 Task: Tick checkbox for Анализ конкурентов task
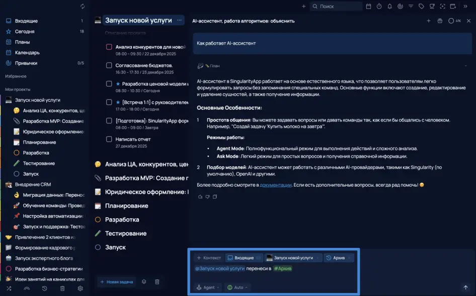tap(109, 47)
